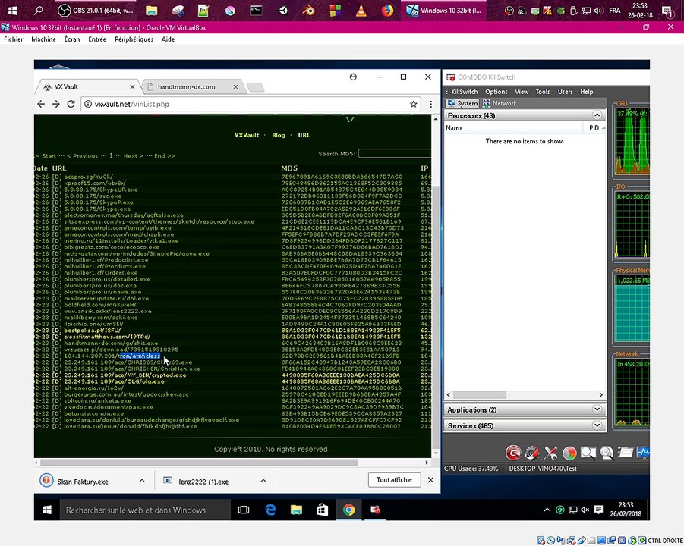Open the VirtualBox Périphériques menu
Image resolution: width=684 pixels, height=546 pixels.
(x=134, y=39)
